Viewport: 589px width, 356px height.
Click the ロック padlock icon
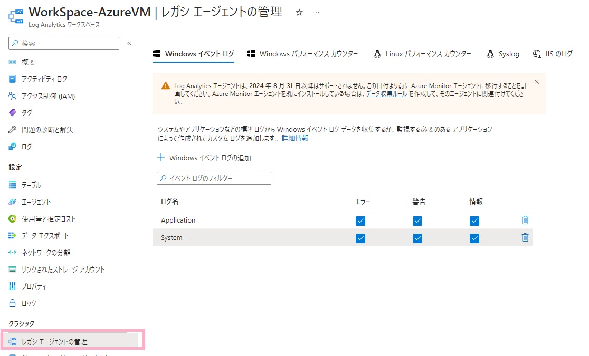tap(12, 303)
